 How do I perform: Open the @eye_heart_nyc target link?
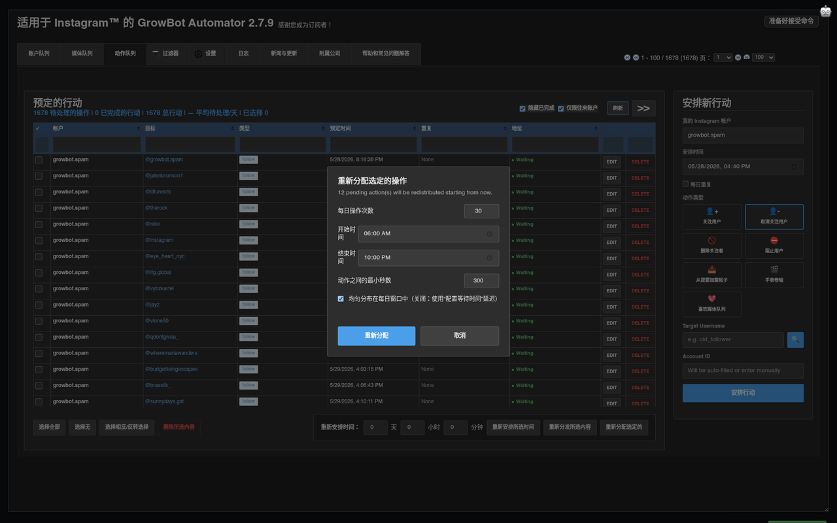(x=165, y=256)
